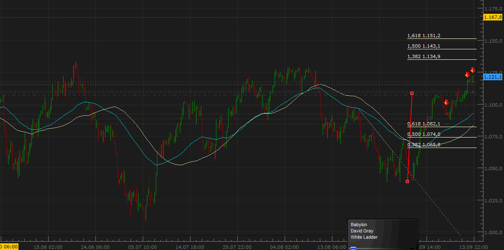Select the album name White Ladder

(364, 237)
